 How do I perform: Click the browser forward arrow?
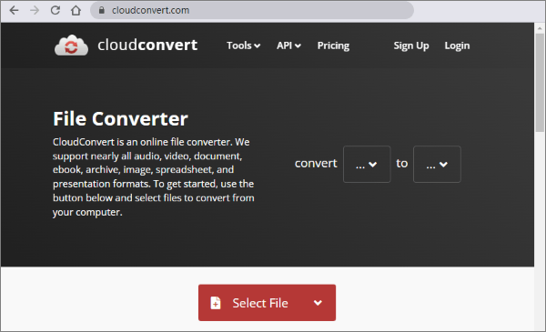pos(35,10)
